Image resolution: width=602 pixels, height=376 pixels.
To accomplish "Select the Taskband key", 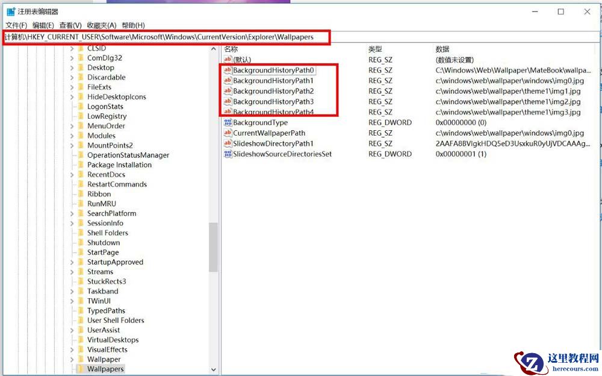I will [x=103, y=291].
